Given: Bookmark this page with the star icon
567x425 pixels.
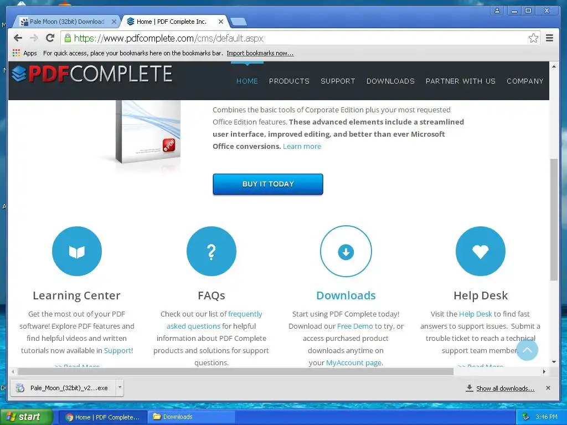Looking at the screenshot, I should point(533,38).
